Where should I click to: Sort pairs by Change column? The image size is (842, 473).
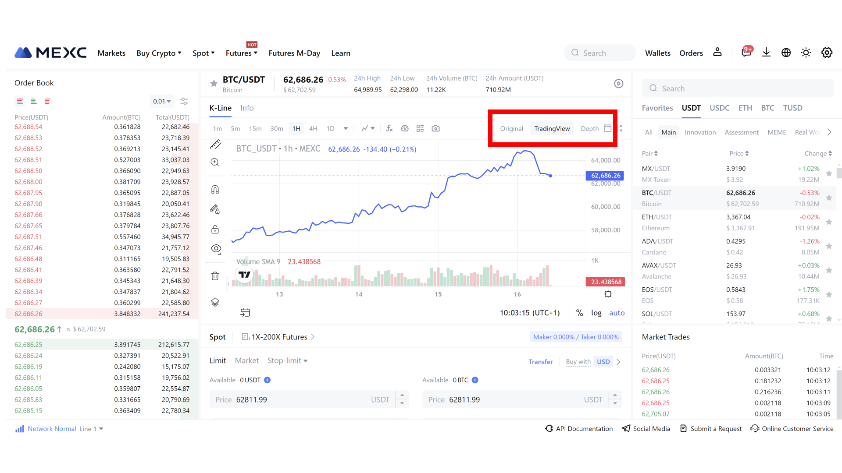(818, 153)
